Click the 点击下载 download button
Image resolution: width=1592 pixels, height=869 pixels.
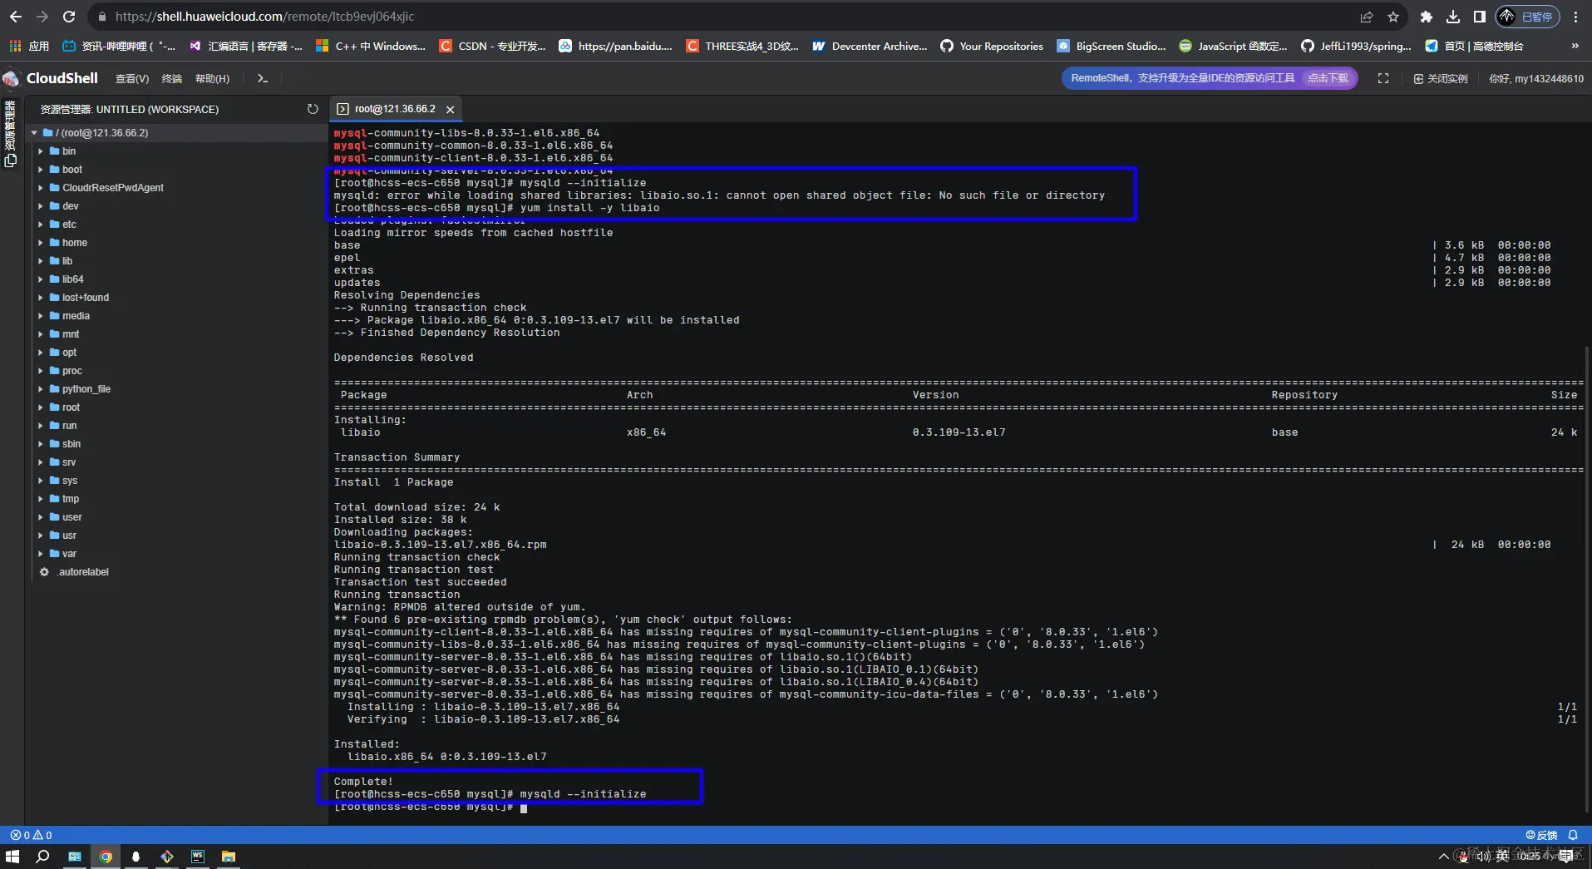1328,78
